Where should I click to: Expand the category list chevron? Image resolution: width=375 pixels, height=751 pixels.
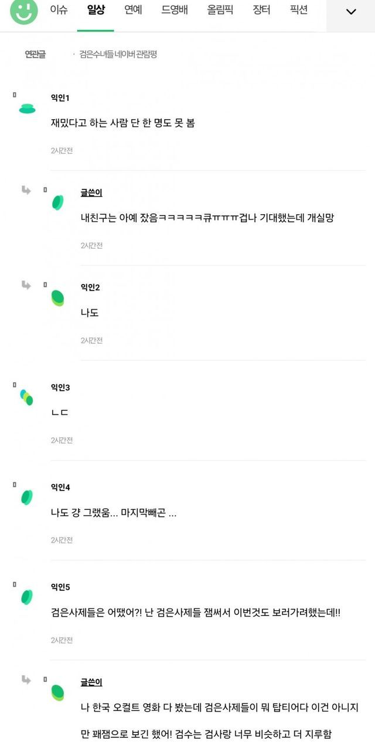point(351,12)
